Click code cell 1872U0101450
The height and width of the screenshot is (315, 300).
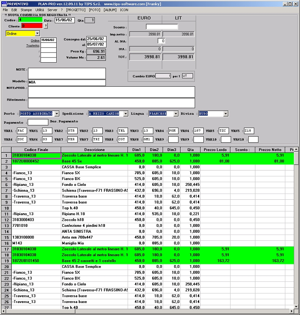pos(36,261)
